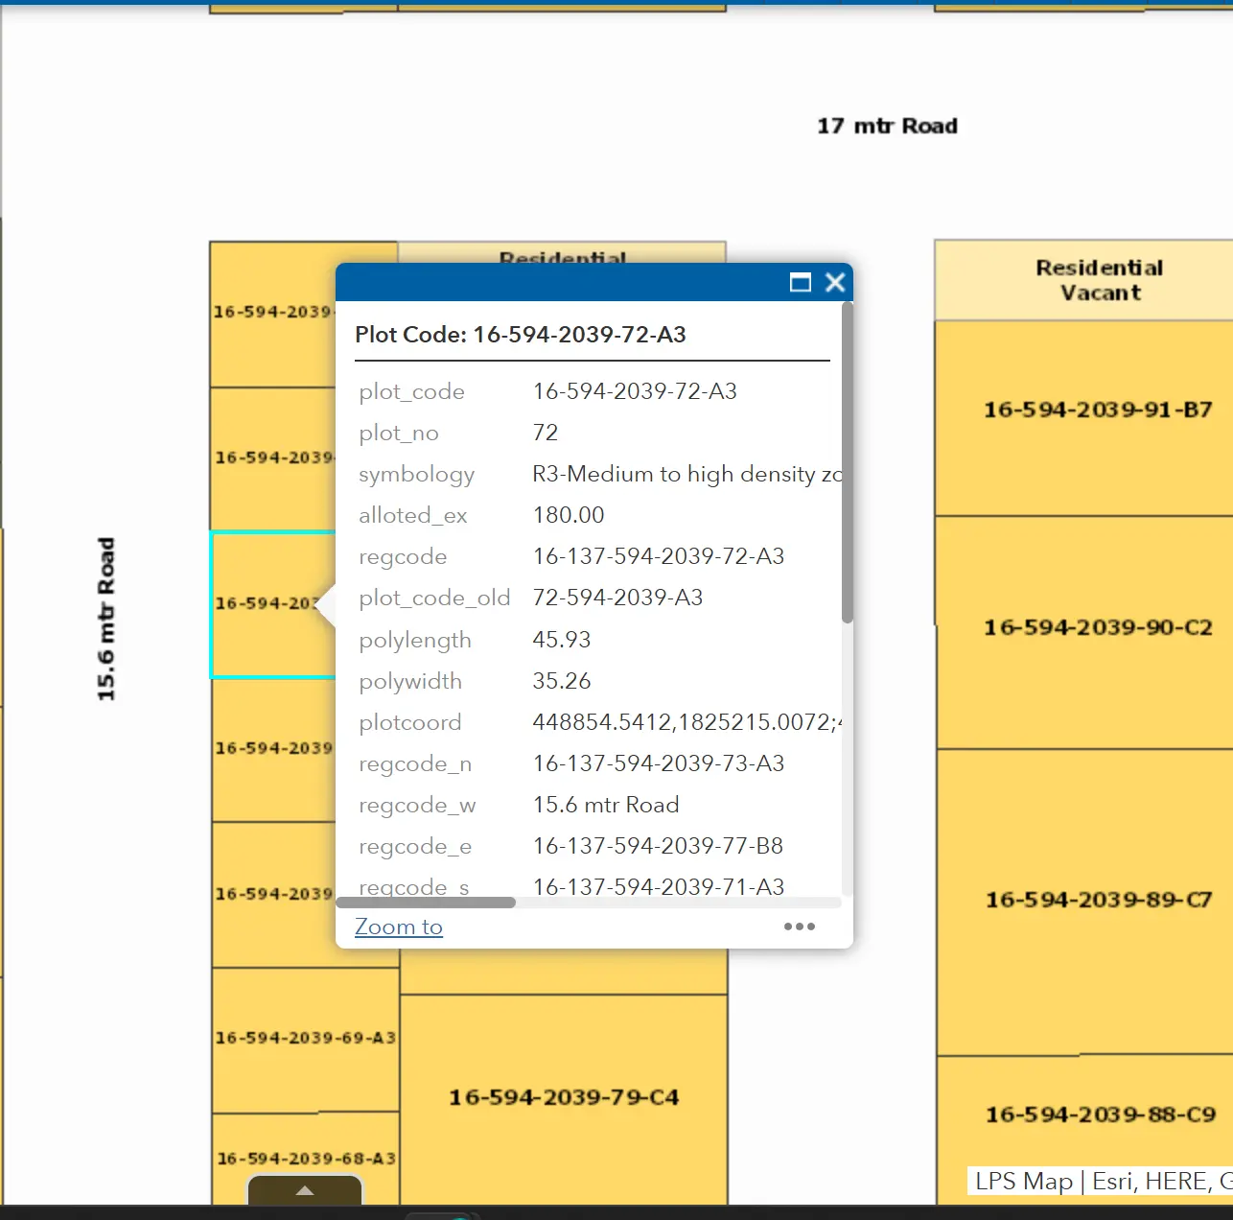The image size is (1233, 1220).
Task: Click the popup title Plot Code heading
Action: [x=521, y=335]
